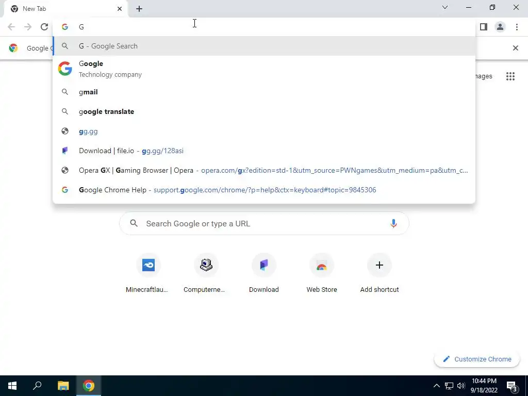
Task: Open the Minecraftlau... shortcut
Action: click(148, 273)
